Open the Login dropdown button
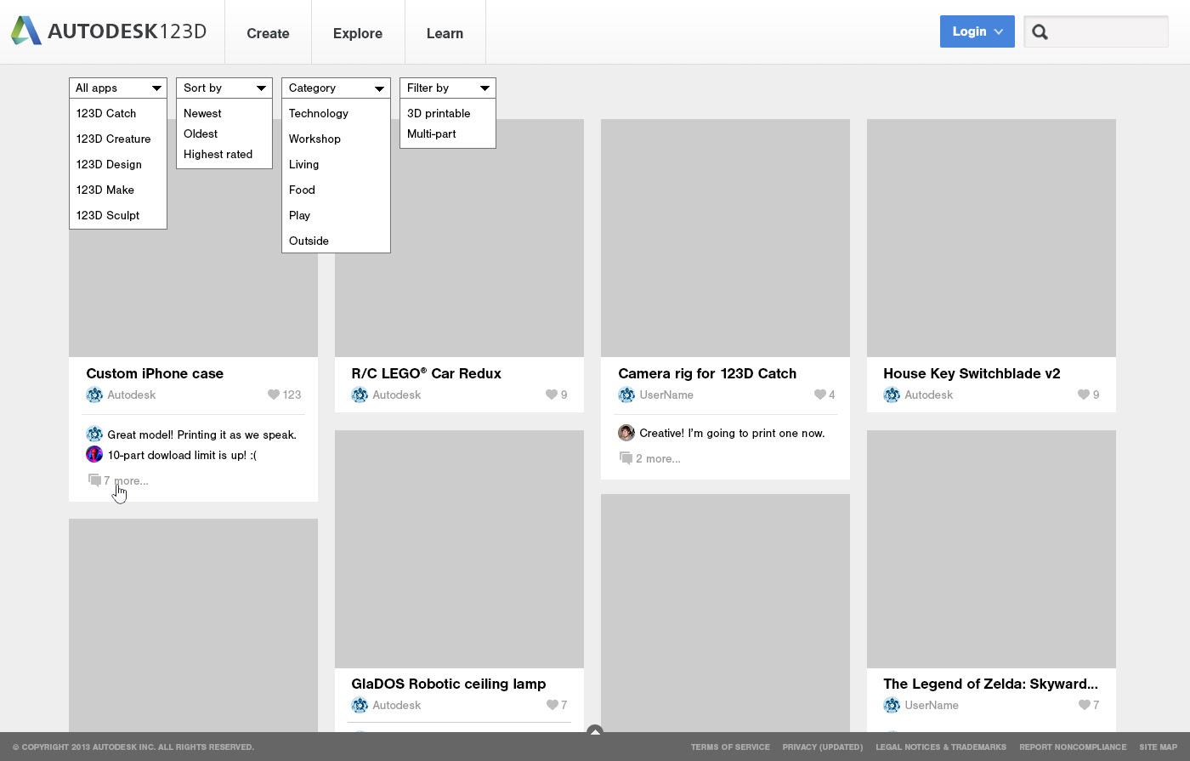The height and width of the screenshot is (761, 1190). click(977, 31)
